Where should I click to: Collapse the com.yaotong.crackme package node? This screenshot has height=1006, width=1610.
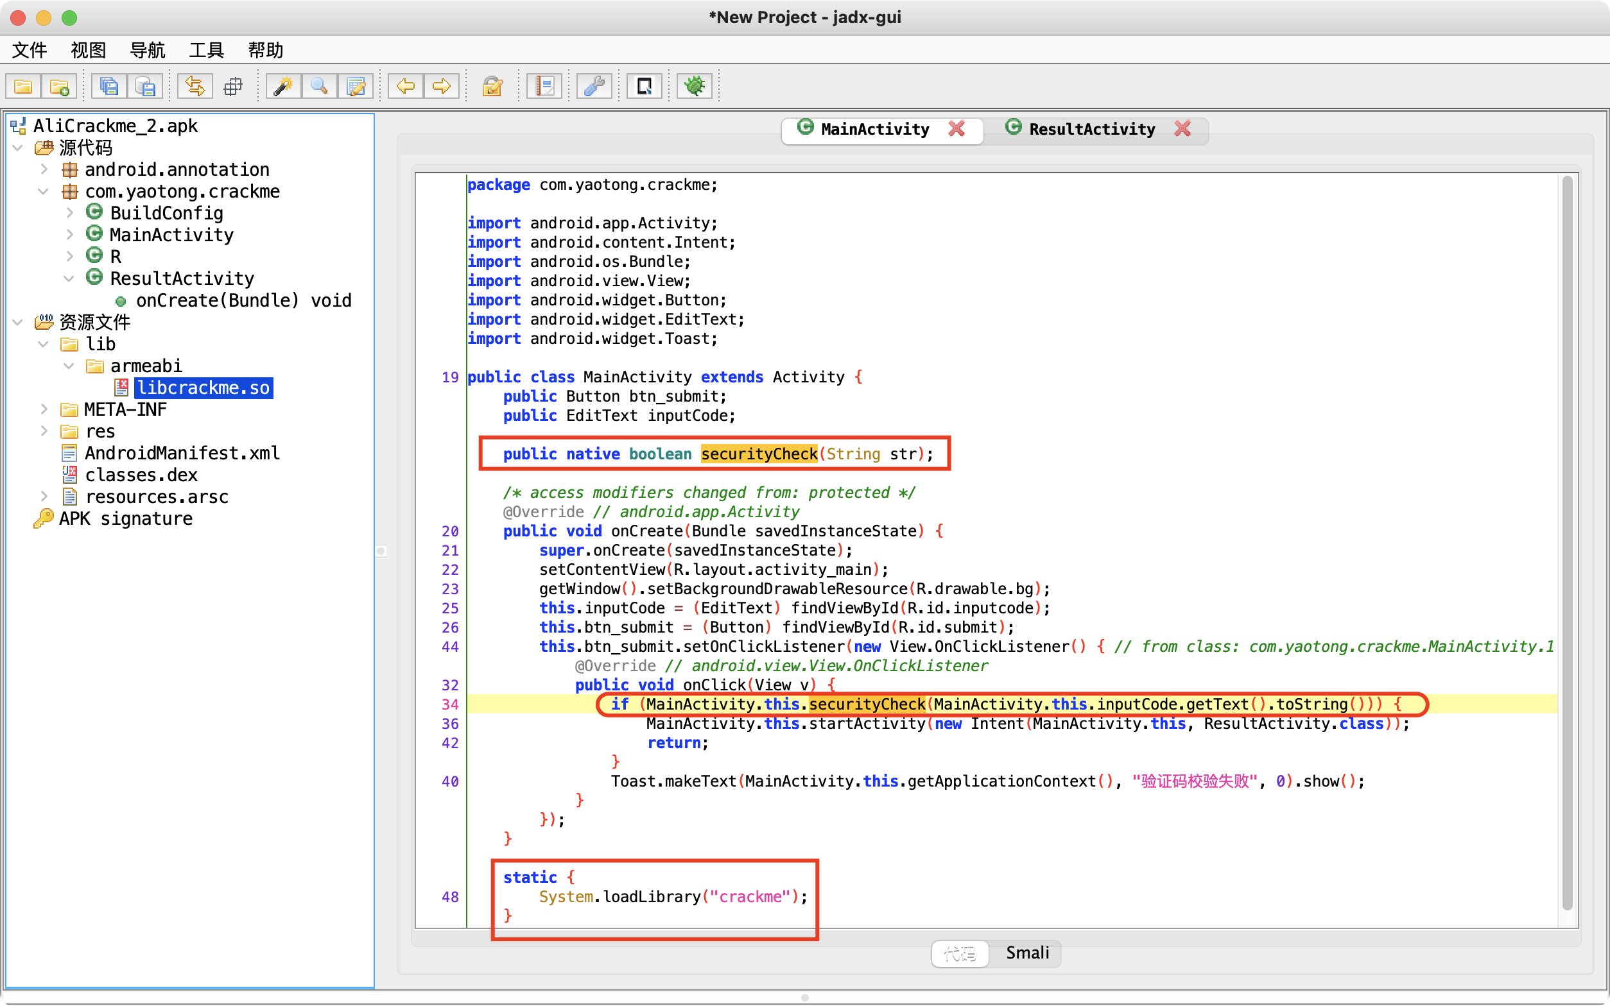43,192
